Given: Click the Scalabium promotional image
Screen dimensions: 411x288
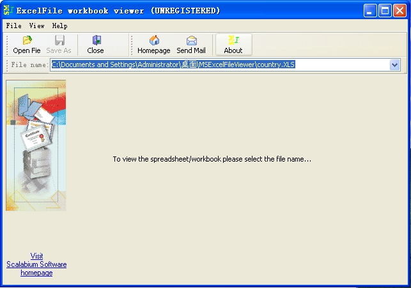Looking at the screenshot, I should coord(36,146).
